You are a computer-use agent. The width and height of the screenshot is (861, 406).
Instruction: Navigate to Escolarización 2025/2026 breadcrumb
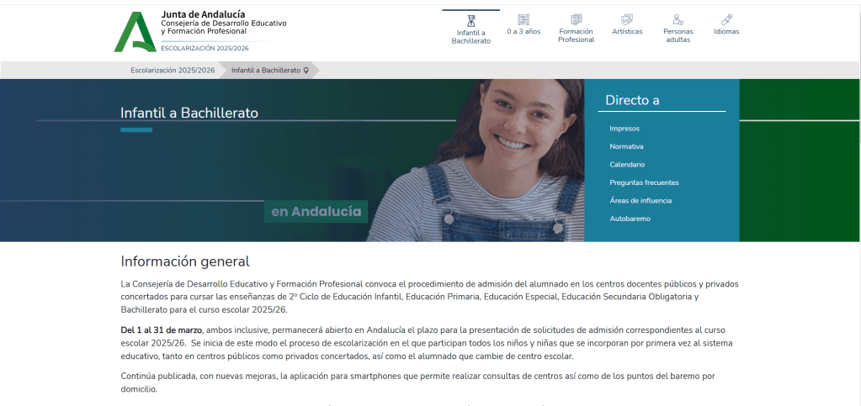(173, 71)
